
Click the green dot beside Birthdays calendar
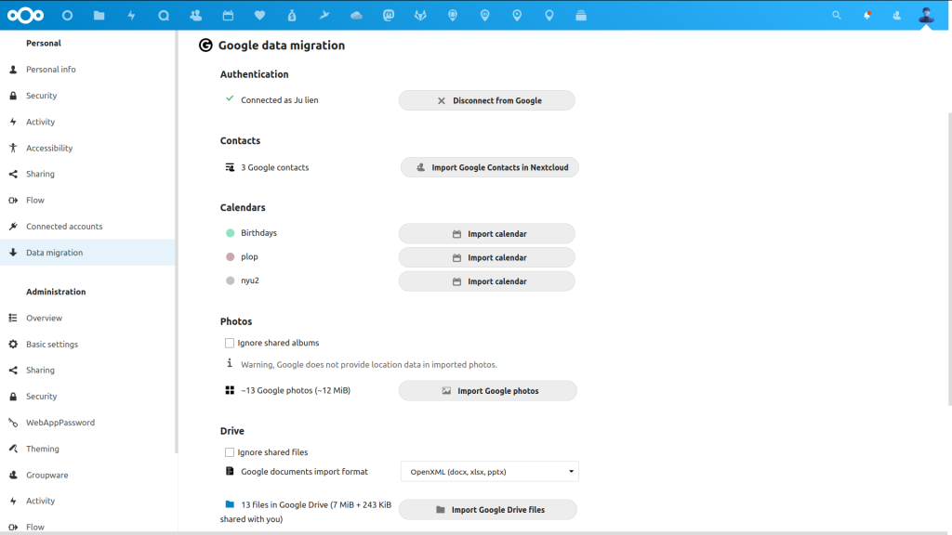point(229,232)
